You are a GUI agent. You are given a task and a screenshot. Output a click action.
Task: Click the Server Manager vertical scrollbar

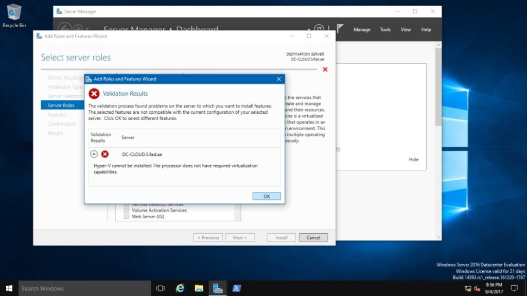click(x=438, y=88)
